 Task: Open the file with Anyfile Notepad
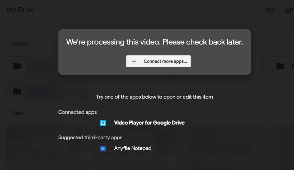point(133,148)
